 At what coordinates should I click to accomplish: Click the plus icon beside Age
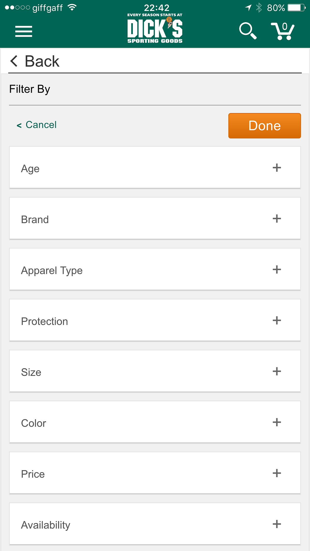[x=277, y=168]
